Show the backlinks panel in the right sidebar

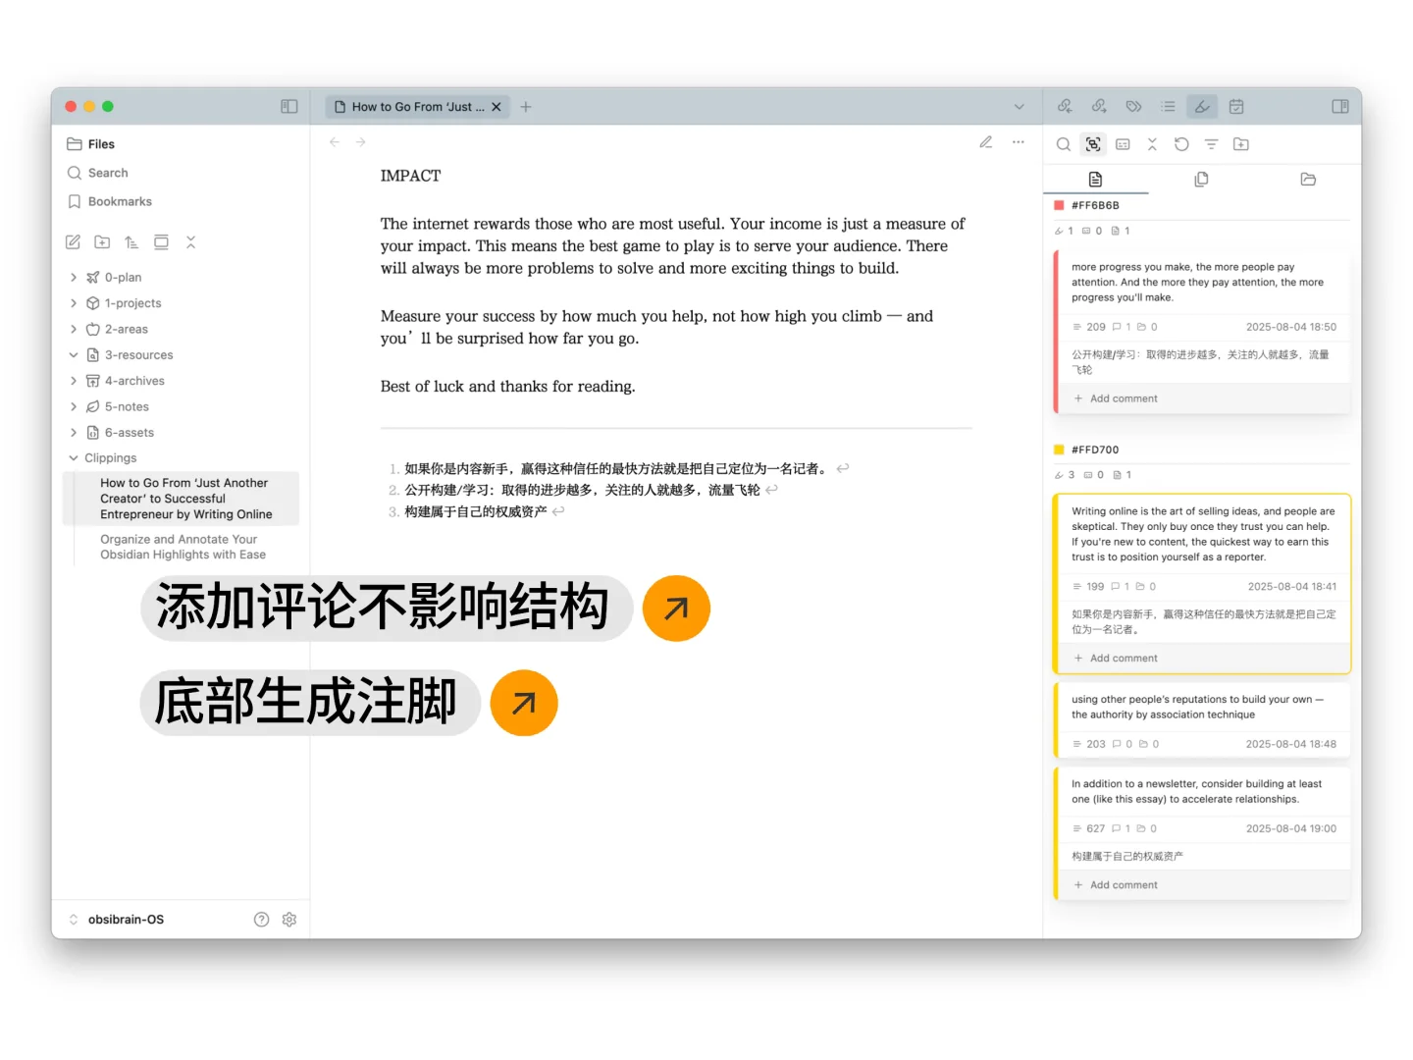(x=1065, y=106)
